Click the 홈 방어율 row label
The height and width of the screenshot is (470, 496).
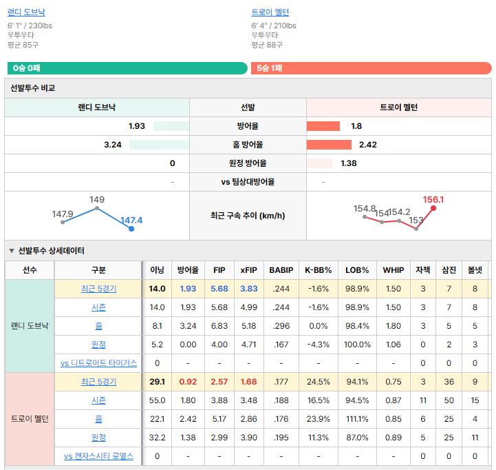pos(248,145)
